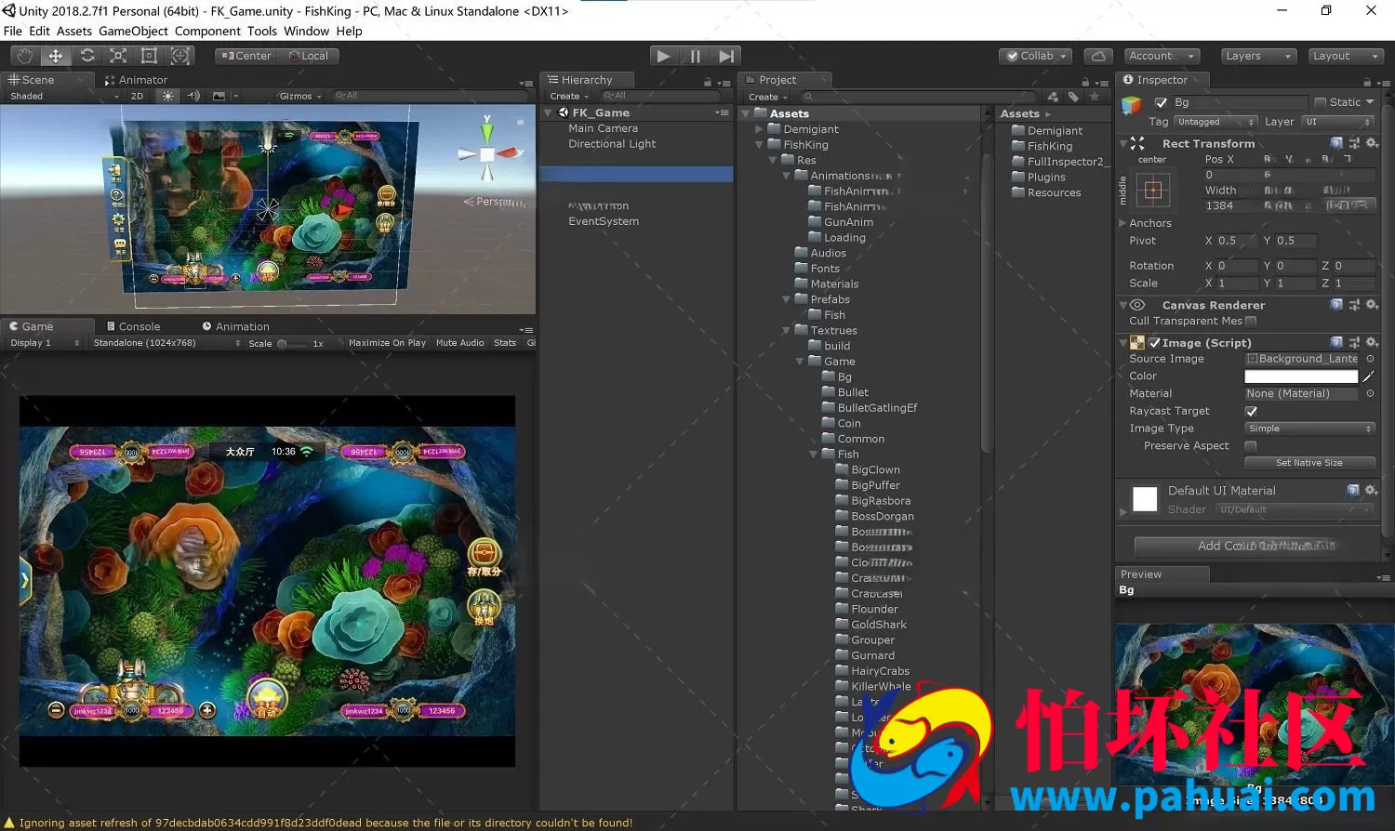Select the Scale tool

click(118, 56)
